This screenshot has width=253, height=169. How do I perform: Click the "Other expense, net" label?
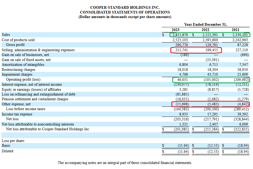tap(16, 104)
